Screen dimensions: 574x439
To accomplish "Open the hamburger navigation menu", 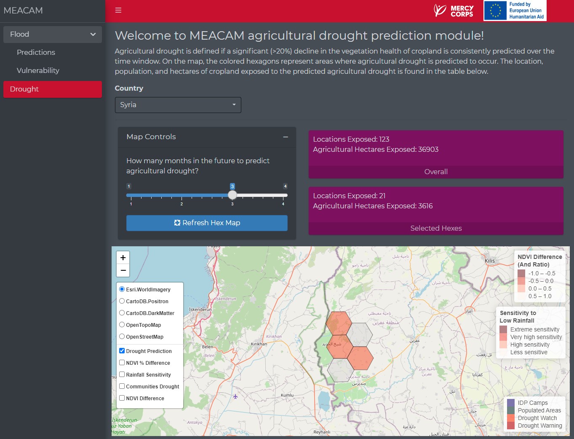I will [118, 10].
